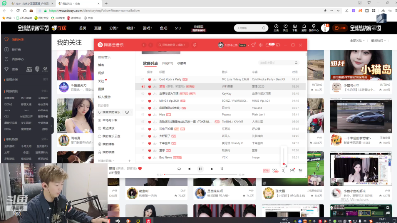Open album Plain Jane1 link
The height and width of the screenshot is (223, 397).
(x=258, y=115)
